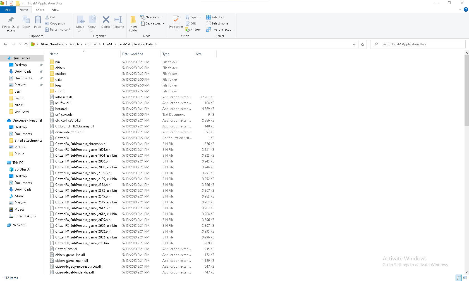
Task: Click the vertical scrollbar thumb
Action: [x=466, y=90]
